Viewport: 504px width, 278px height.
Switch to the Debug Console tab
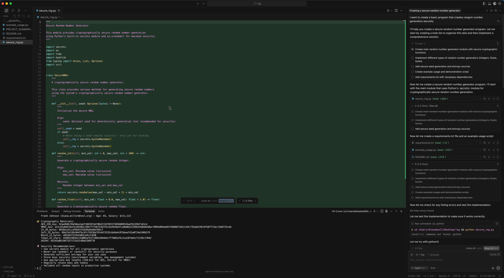point(72,211)
